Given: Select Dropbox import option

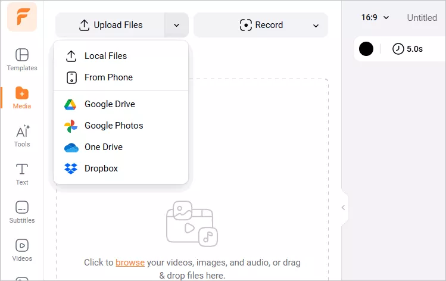Looking at the screenshot, I should (x=121, y=168).
